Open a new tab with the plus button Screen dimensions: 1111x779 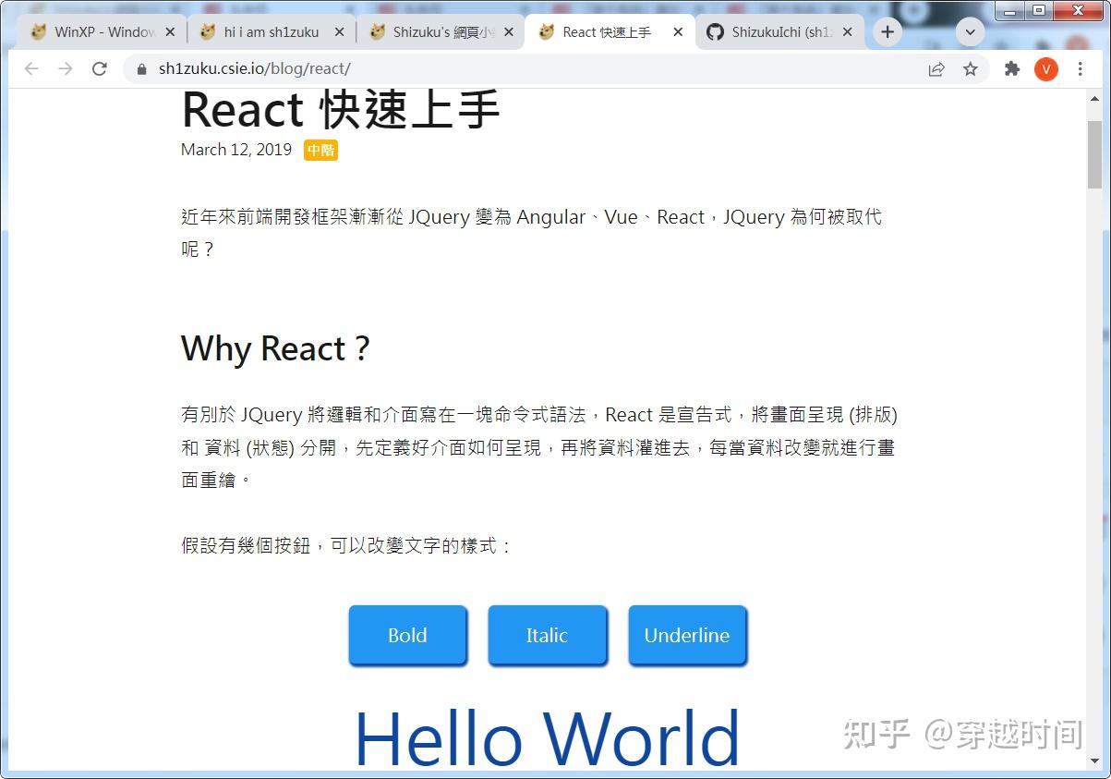pos(887,30)
